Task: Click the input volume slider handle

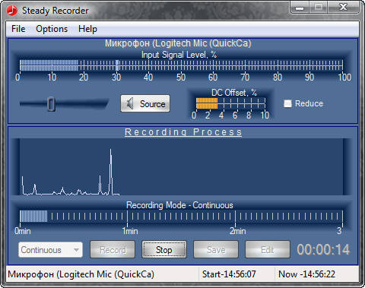Action: (x=51, y=104)
